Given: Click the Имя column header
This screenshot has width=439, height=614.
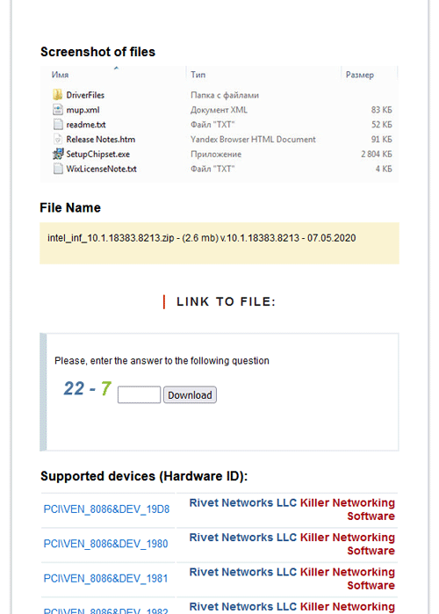Looking at the screenshot, I should [x=60, y=75].
